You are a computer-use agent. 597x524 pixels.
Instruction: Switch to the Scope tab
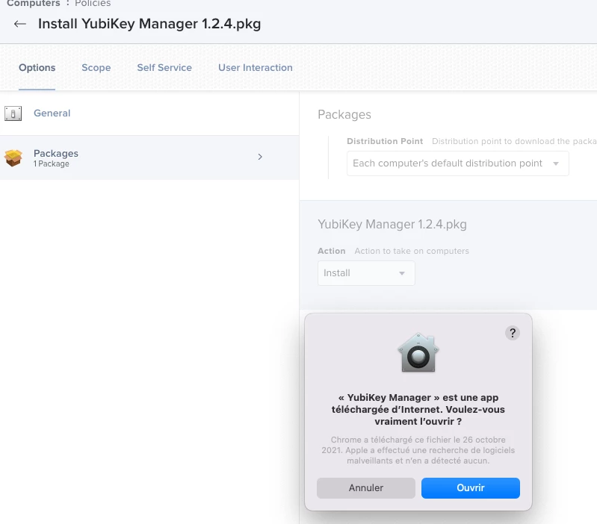tap(96, 68)
